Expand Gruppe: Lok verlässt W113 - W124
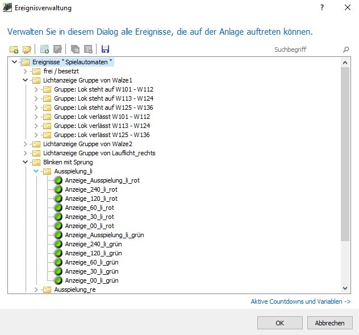This screenshot has height=335, width=359. click(x=36, y=126)
